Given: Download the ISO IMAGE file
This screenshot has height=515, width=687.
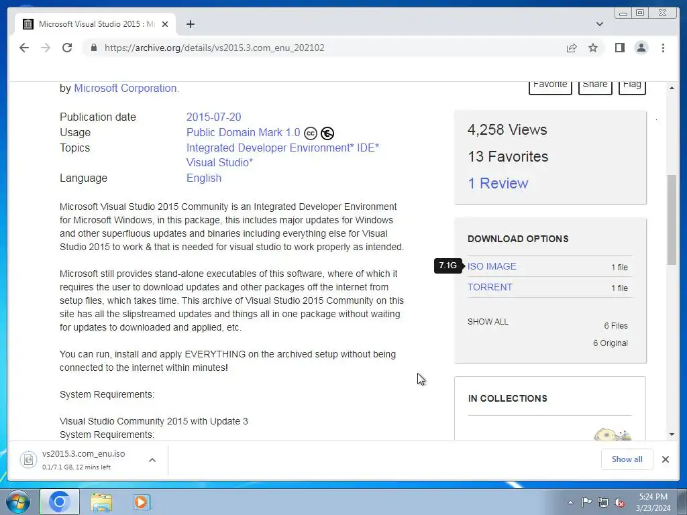Looking at the screenshot, I should (x=492, y=266).
